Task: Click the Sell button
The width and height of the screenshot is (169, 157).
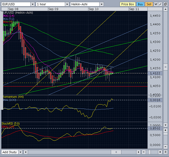Action: click(x=149, y=4)
